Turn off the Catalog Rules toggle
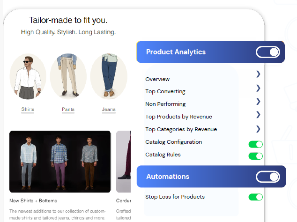297x222 pixels. tap(256, 156)
